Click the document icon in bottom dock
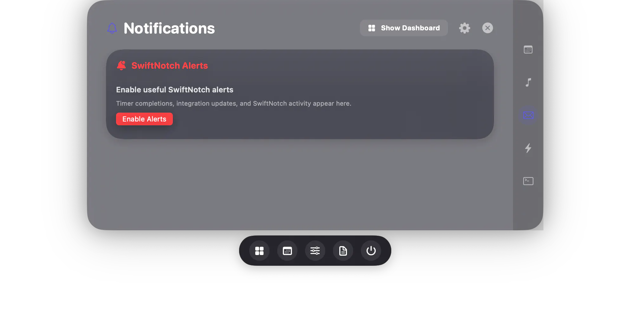The height and width of the screenshot is (324, 631). click(x=343, y=251)
